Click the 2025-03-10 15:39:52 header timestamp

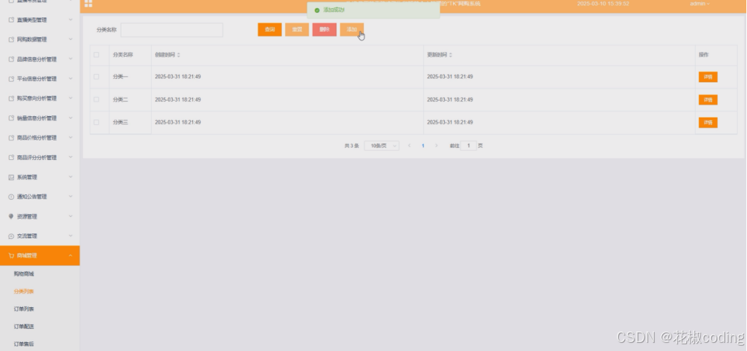[x=603, y=4]
